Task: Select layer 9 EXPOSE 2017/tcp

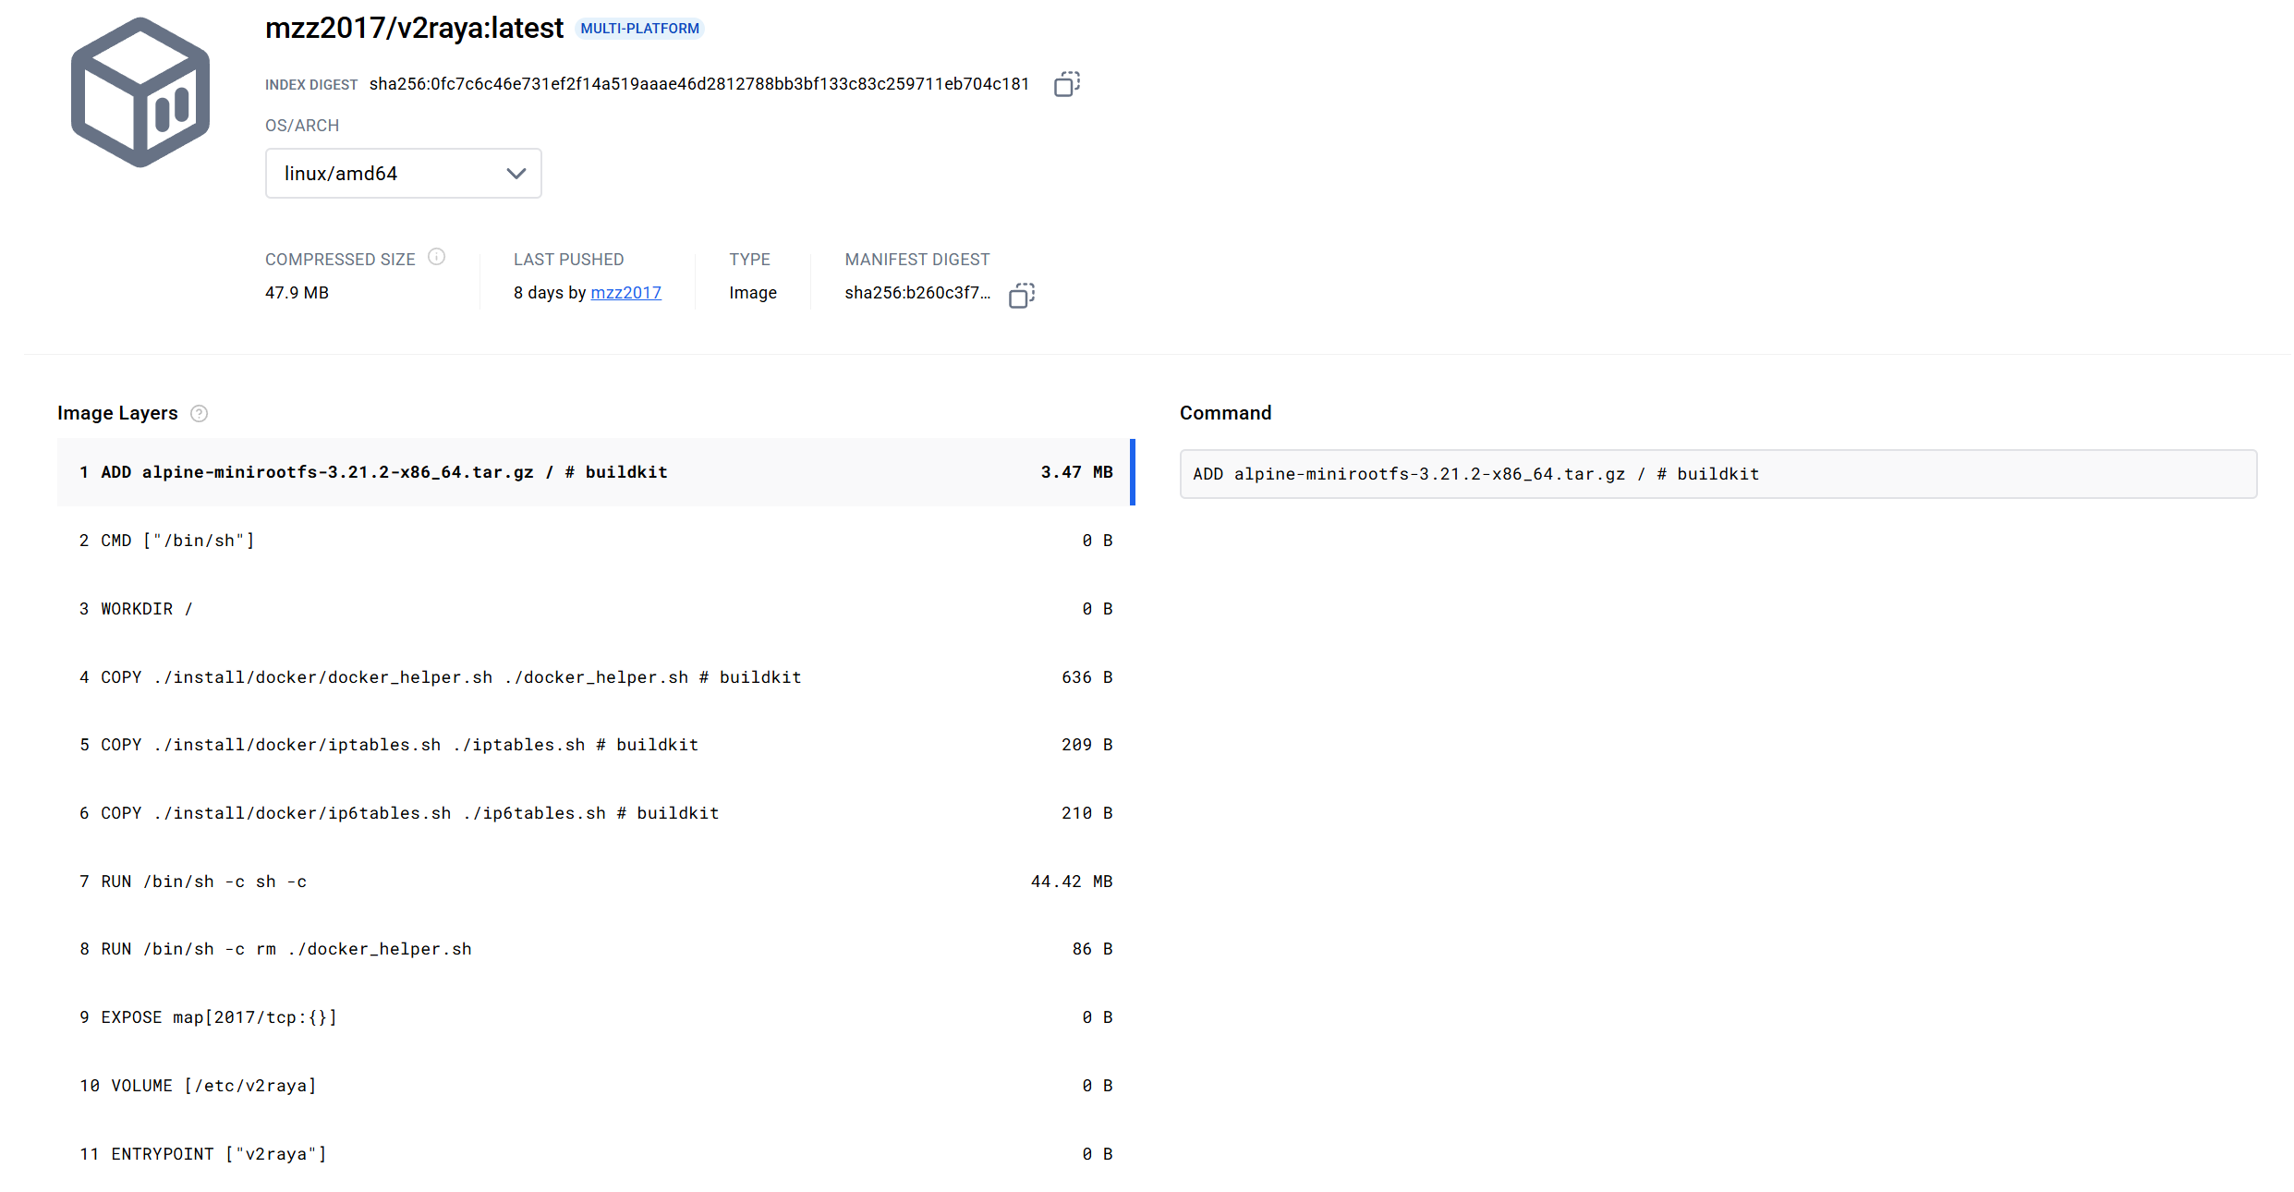Action: coord(596,1017)
